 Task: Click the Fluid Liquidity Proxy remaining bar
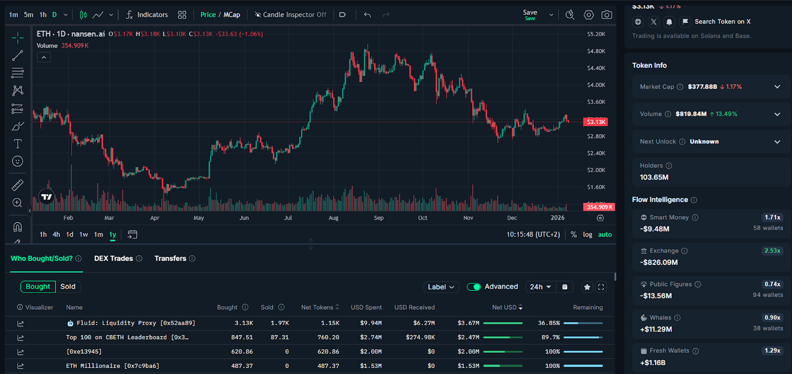click(583, 323)
